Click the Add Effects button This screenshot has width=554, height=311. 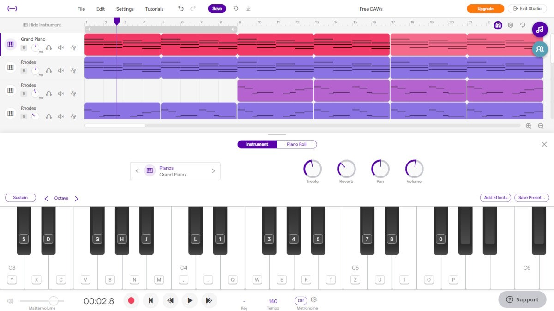(495, 197)
